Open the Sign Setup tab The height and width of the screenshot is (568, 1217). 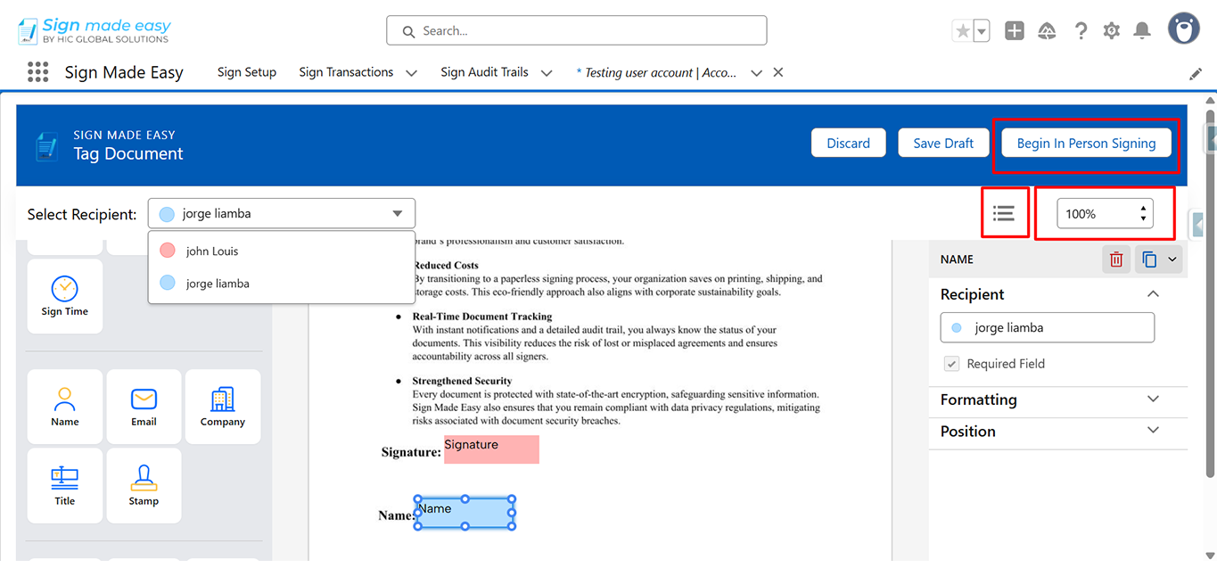coord(247,72)
